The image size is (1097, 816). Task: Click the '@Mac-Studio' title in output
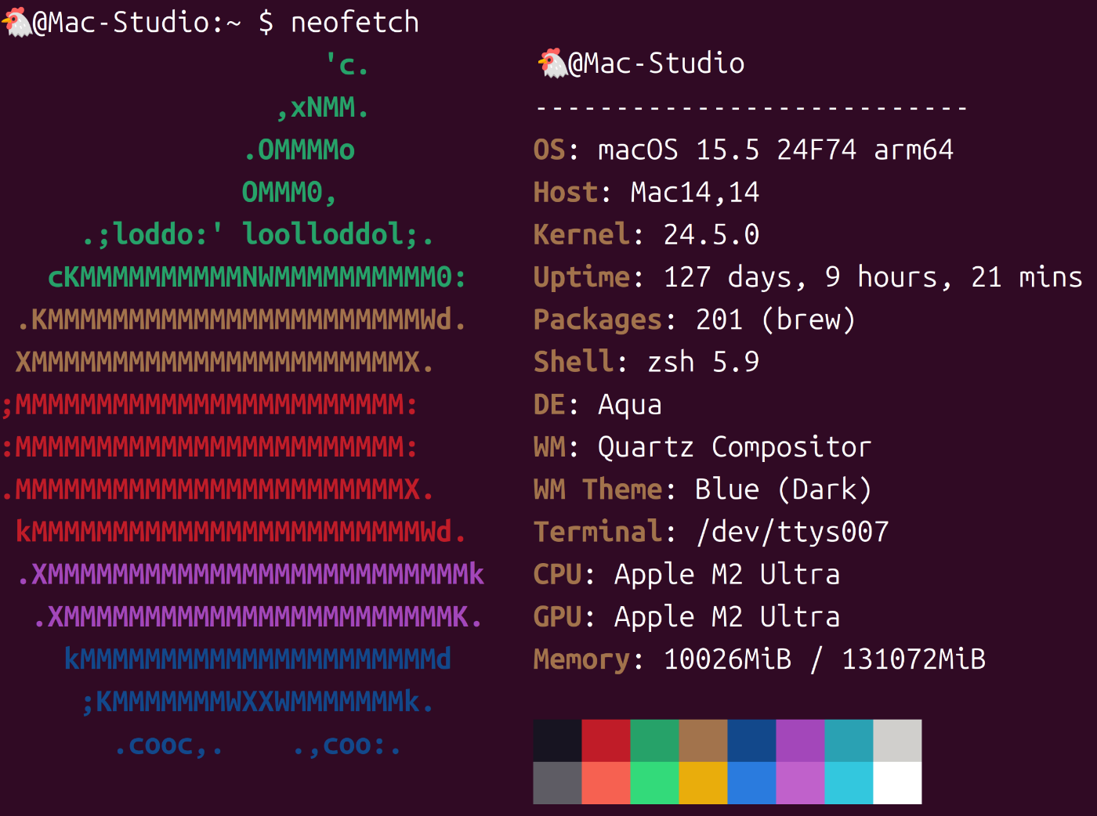[x=657, y=63]
